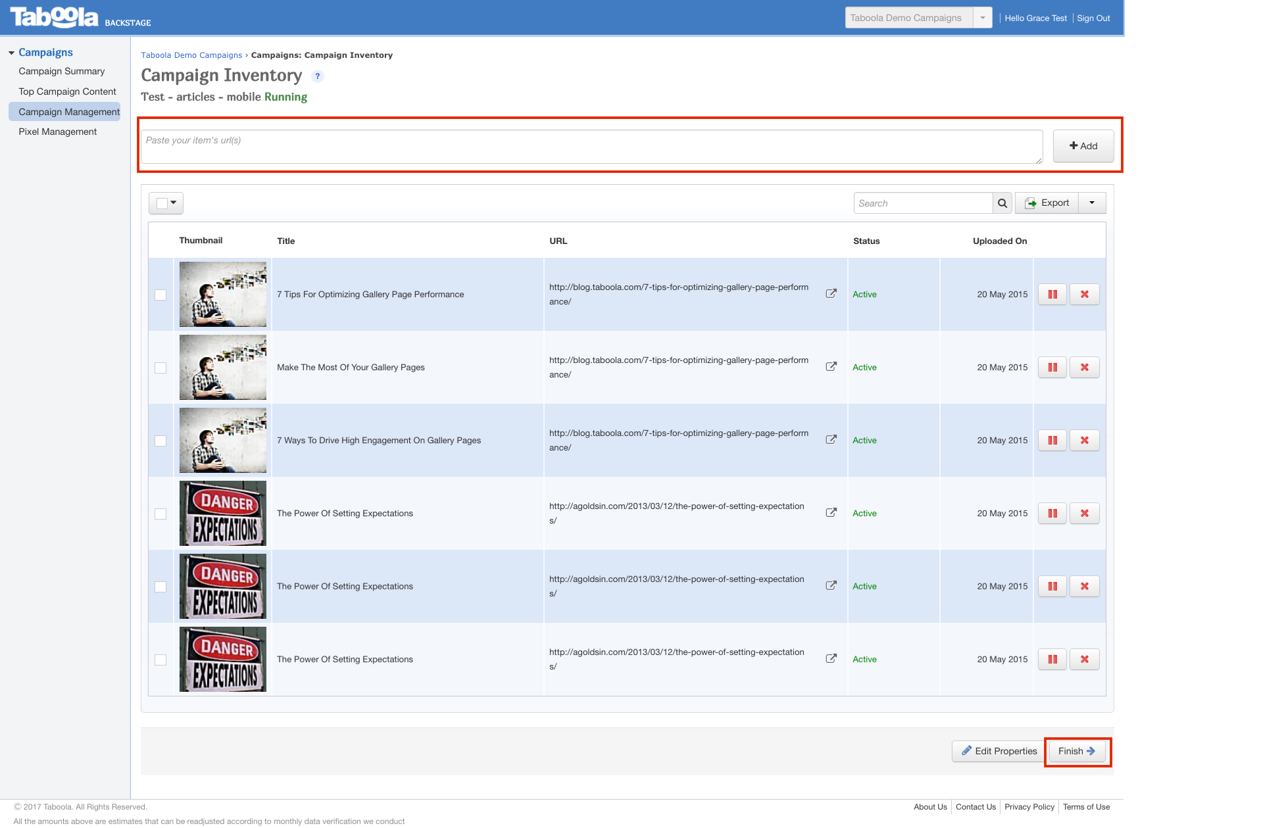Click 'Hello Grace Test' in header
1286x828 pixels.
point(1035,18)
